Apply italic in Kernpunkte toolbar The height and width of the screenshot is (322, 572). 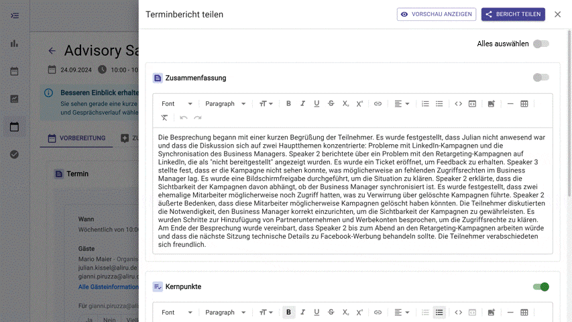click(302, 312)
